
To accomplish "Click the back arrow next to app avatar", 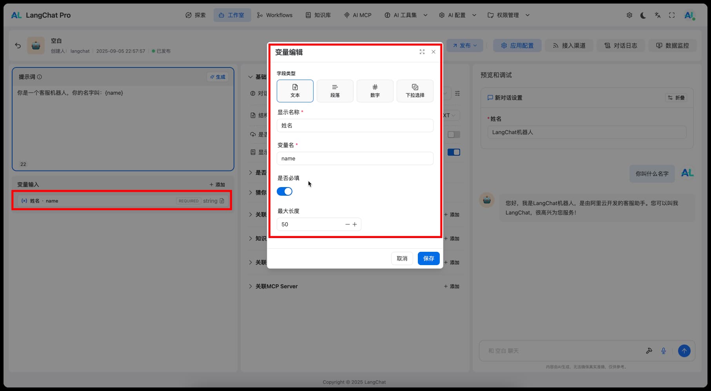I will [18, 45].
